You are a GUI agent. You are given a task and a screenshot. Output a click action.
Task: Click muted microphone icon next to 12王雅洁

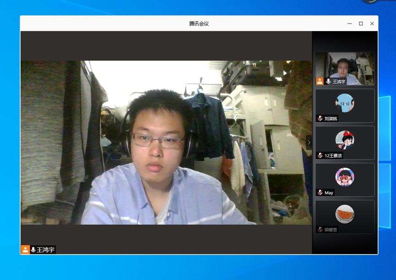(x=320, y=155)
